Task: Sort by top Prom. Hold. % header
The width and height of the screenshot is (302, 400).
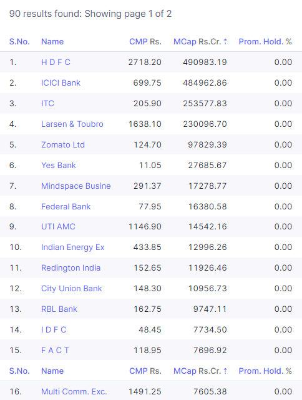Action: coord(265,42)
